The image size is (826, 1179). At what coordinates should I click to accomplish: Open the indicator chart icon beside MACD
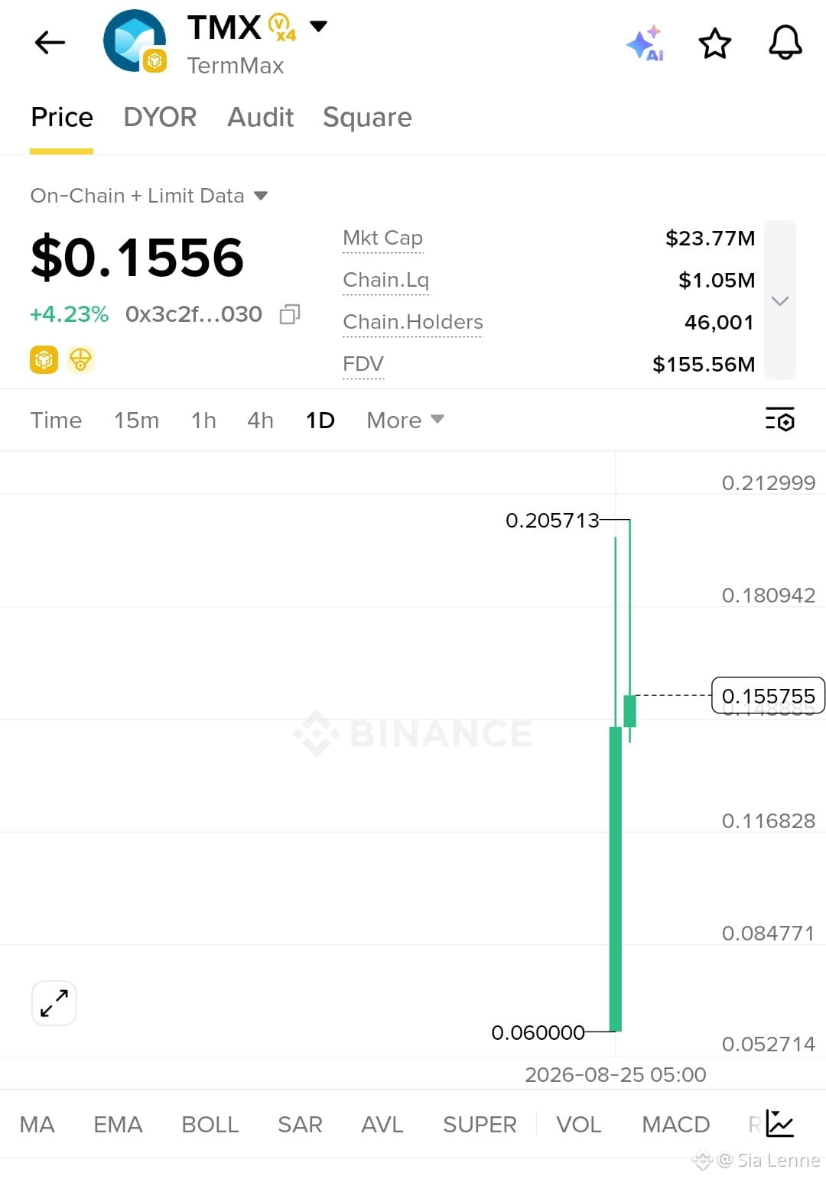click(x=780, y=1123)
